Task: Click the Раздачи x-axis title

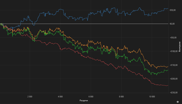Action: pos(84,100)
